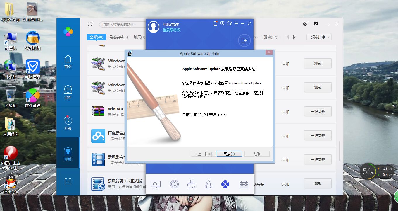This screenshot has height=211, width=398.
Task: Click the user avatar in 电脑管家
Action: click(154, 27)
